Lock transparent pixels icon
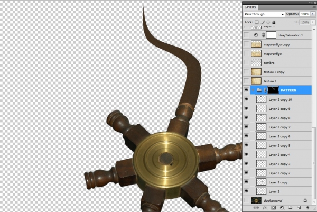Viewport: 317px width, 212px height. (x=257, y=22)
